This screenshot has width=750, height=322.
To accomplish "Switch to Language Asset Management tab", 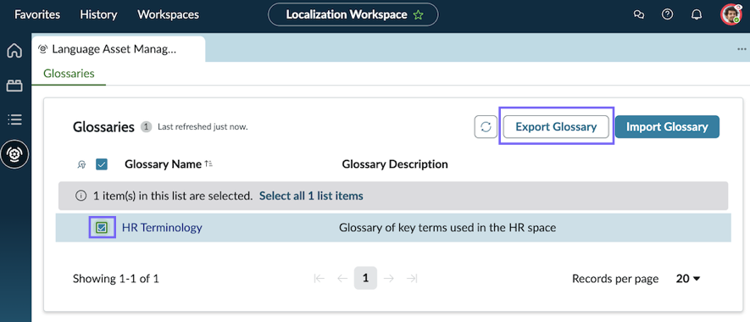I will coord(119,49).
